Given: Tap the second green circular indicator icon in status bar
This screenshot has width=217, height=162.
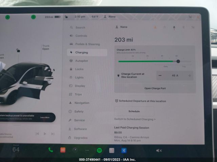Looking at the screenshot, I should click(33, 17).
